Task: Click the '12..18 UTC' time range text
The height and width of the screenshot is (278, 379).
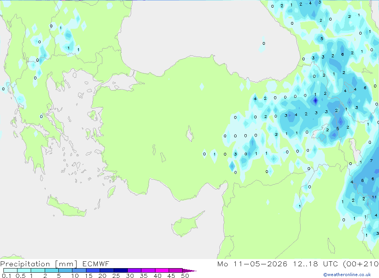Action: (x=315, y=264)
